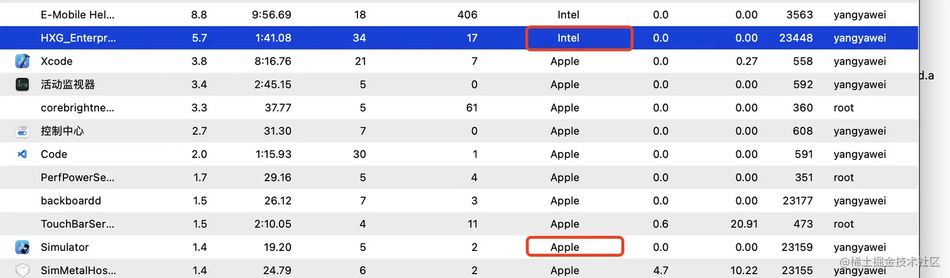Click the Intel label in the HXG_Enterpr row
The height and width of the screenshot is (278, 950).
click(568, 38)
